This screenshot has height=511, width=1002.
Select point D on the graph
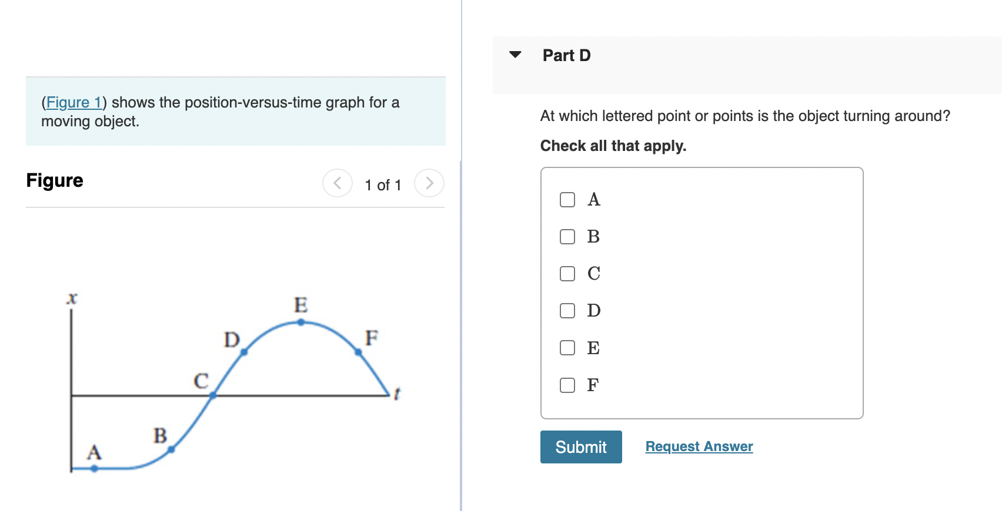point(243,353)
